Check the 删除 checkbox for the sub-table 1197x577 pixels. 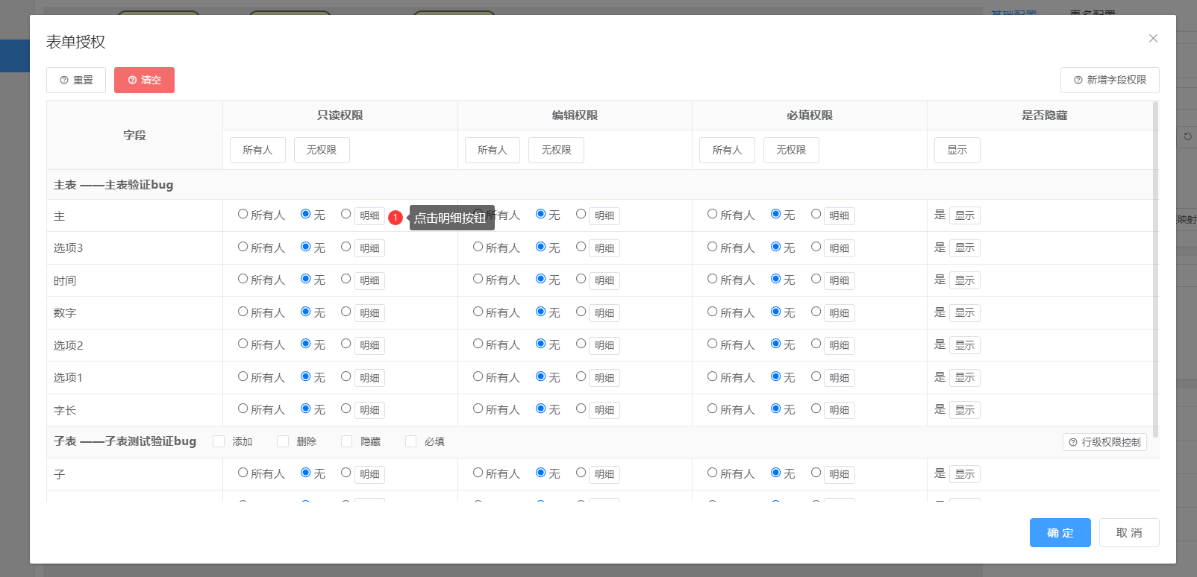click(x=283, y=441)
